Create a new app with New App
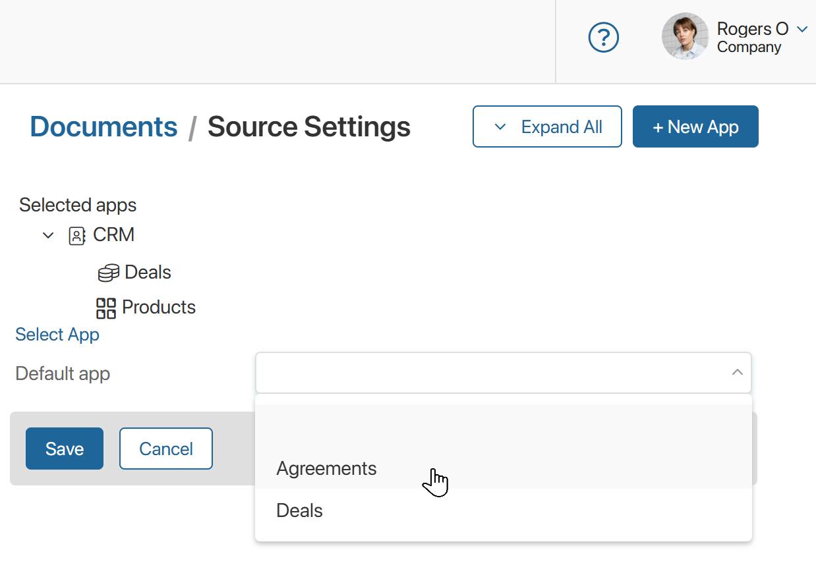Screen dimensions: 816x573 [695, 126]
